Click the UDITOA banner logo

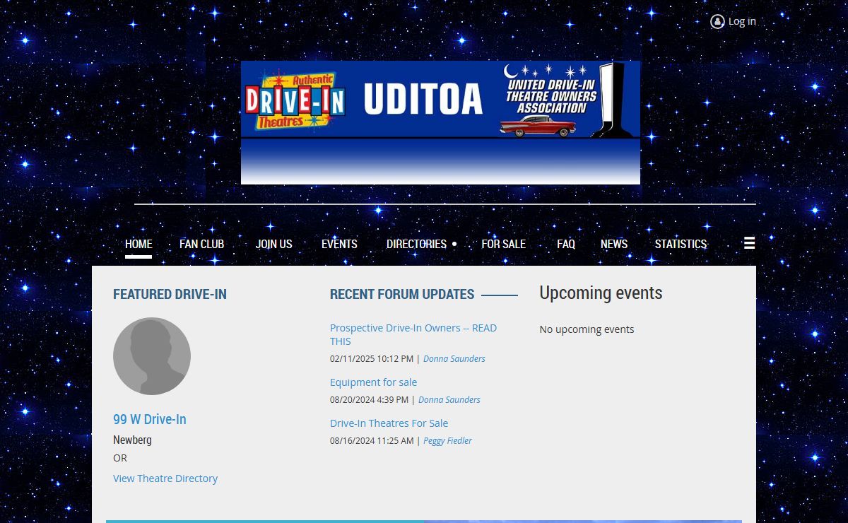coord(440,122)
